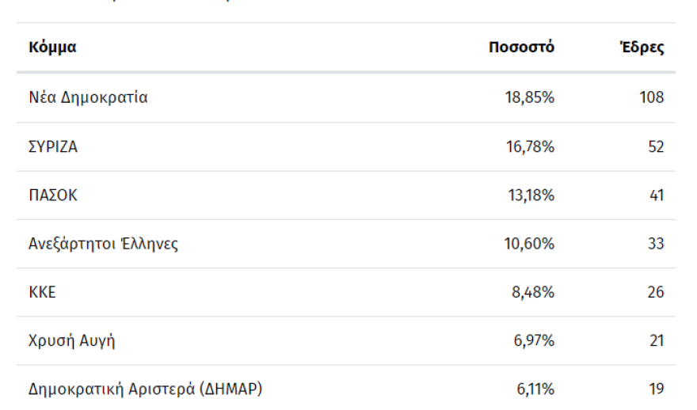Click the 26 seats cell
Viewport: 697px width, 410px height.
point(655,292)
